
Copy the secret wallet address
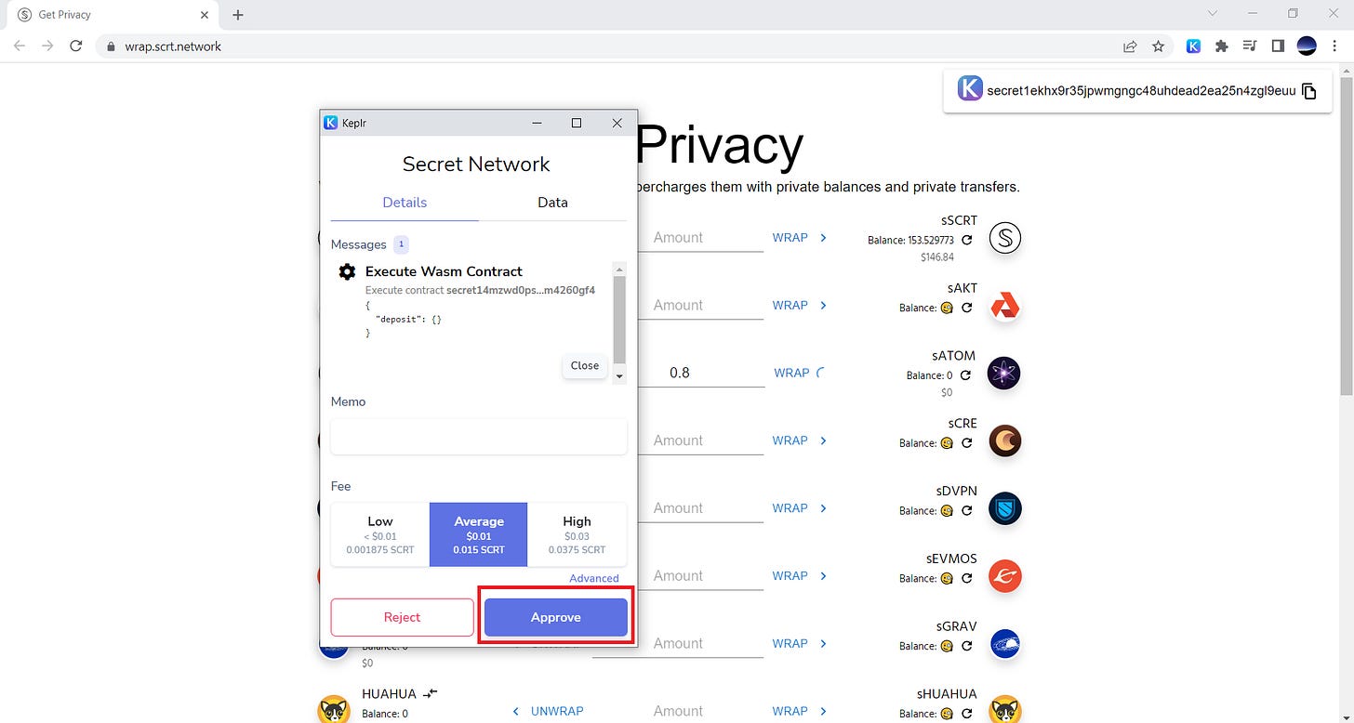point(1309,91)
